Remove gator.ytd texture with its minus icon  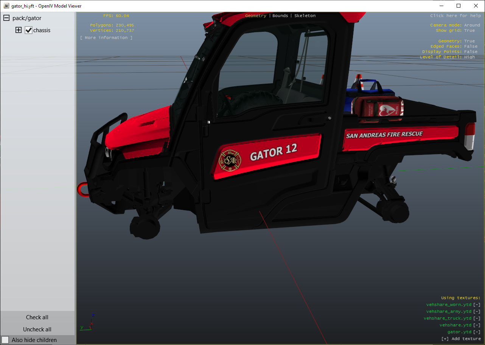pyautogui.click(x=477, y=332)
